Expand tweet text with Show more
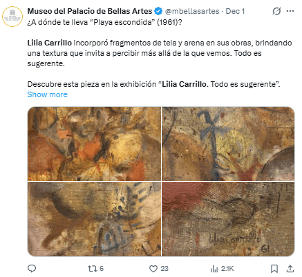 click(47, 94)
